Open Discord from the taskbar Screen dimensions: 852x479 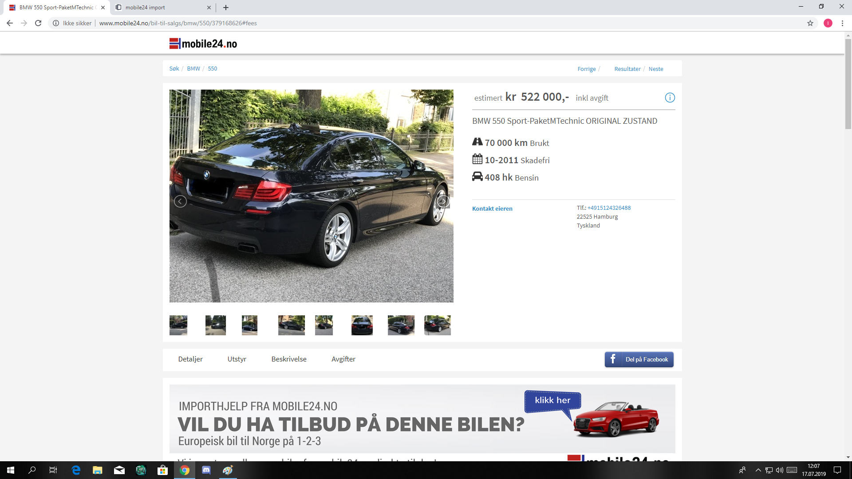coord(206,470)
